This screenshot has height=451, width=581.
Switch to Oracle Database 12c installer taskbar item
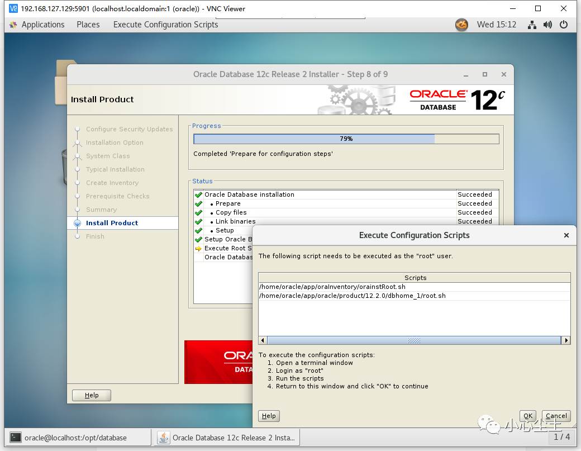[x=227, y=438]
